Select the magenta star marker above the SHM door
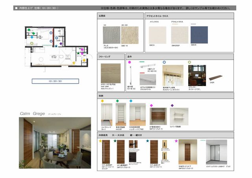Image resolution: width=252 pixels, height=178 pixels. tap(176, 140)
